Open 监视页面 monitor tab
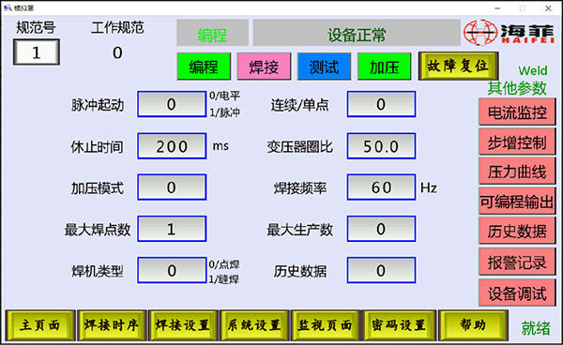The width and height of the screenshot is (563, 345). tap(326, 325)
